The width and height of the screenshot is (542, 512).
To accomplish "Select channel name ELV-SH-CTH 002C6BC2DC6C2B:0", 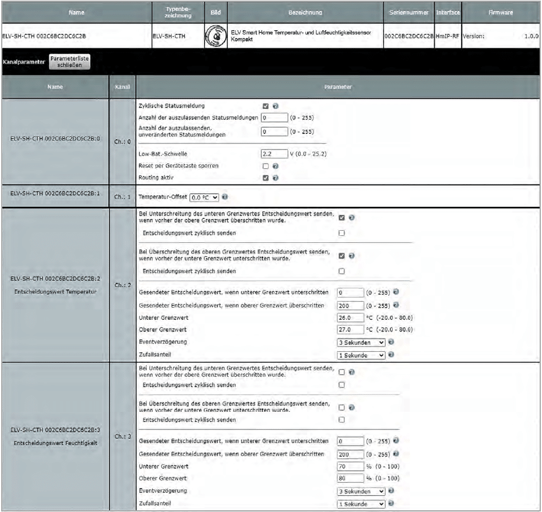I will [55, 139].
